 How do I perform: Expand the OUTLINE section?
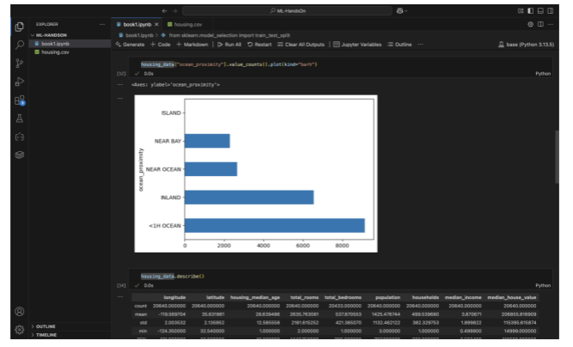coord(46,326)
